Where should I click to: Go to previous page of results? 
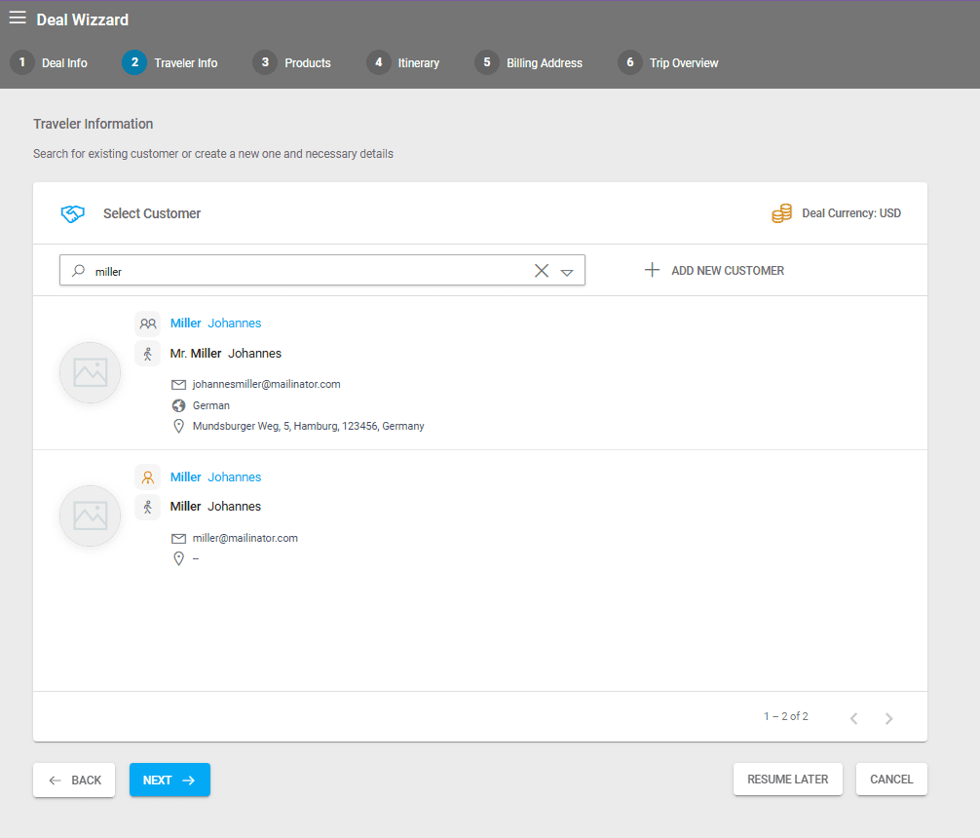coord(853,718)
